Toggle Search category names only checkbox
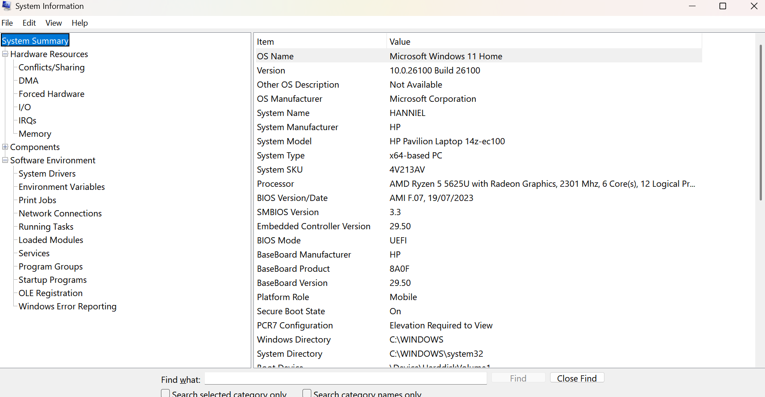The width and height of the screenshot is (765, 397). point(307,393)
